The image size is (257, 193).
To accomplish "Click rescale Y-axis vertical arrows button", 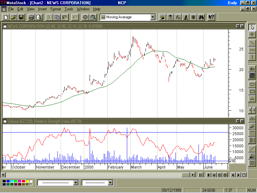I will pyautogui.click(x=208, y=175).
